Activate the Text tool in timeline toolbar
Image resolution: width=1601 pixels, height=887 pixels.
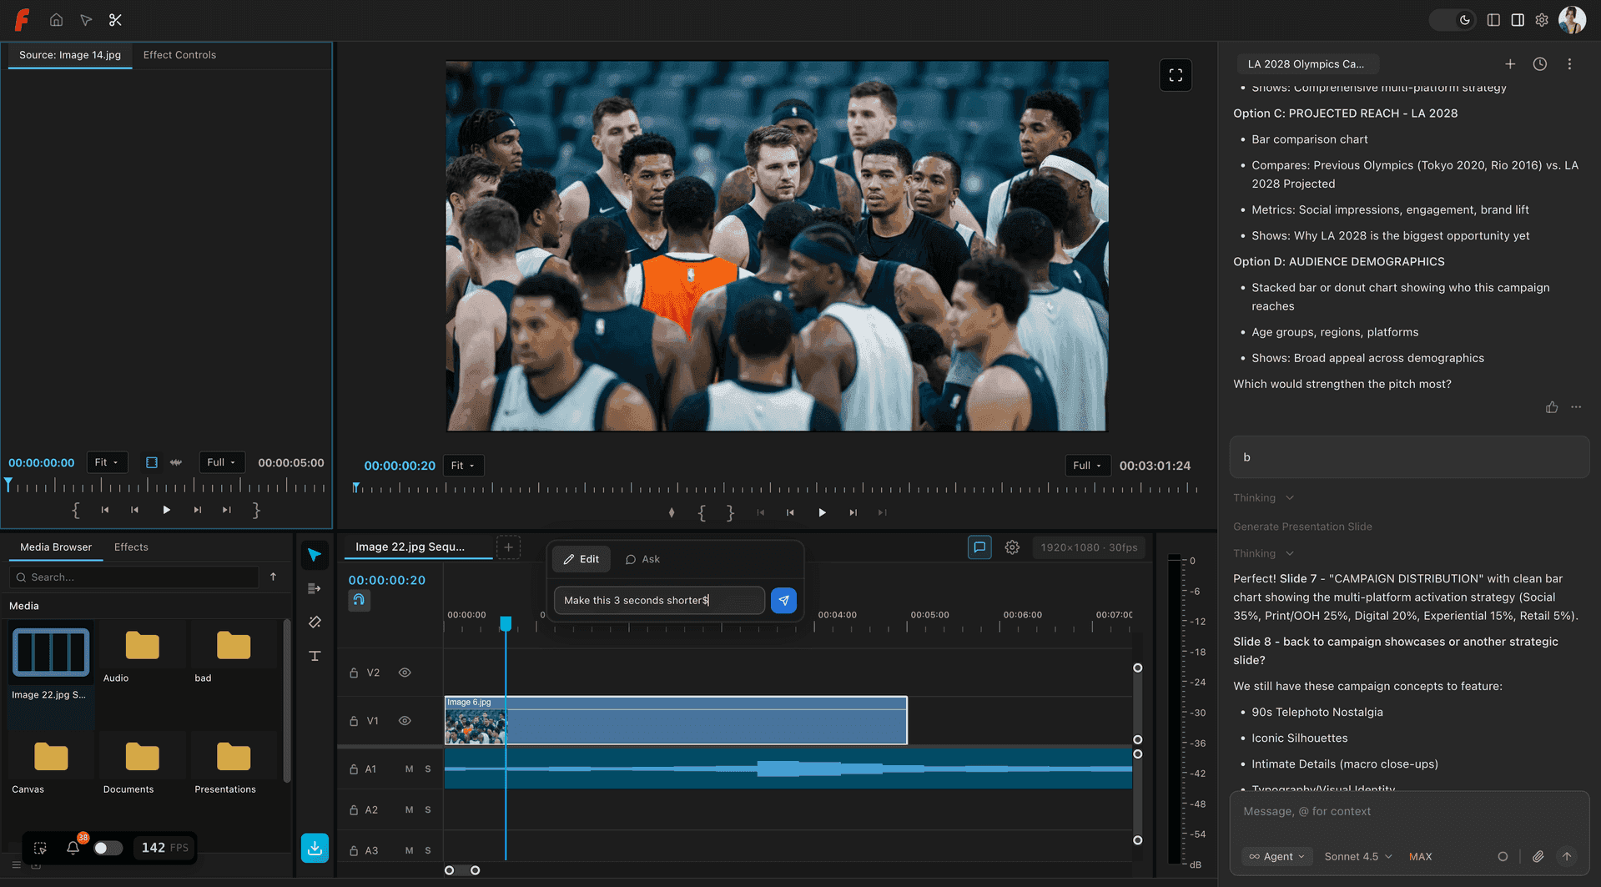pos(315,656)
